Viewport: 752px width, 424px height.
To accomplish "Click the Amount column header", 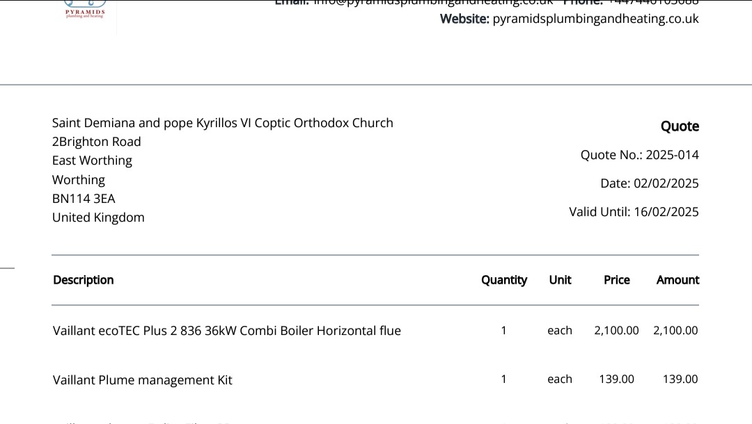I will [677, 280].
